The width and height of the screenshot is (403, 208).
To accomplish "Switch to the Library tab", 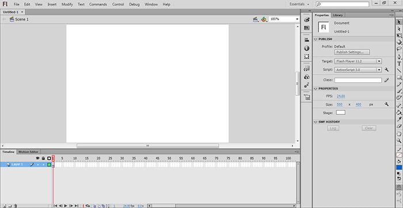I will (x=338, y=15).
